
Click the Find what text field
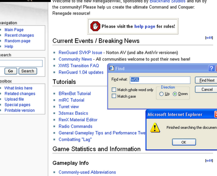point(160,80)
